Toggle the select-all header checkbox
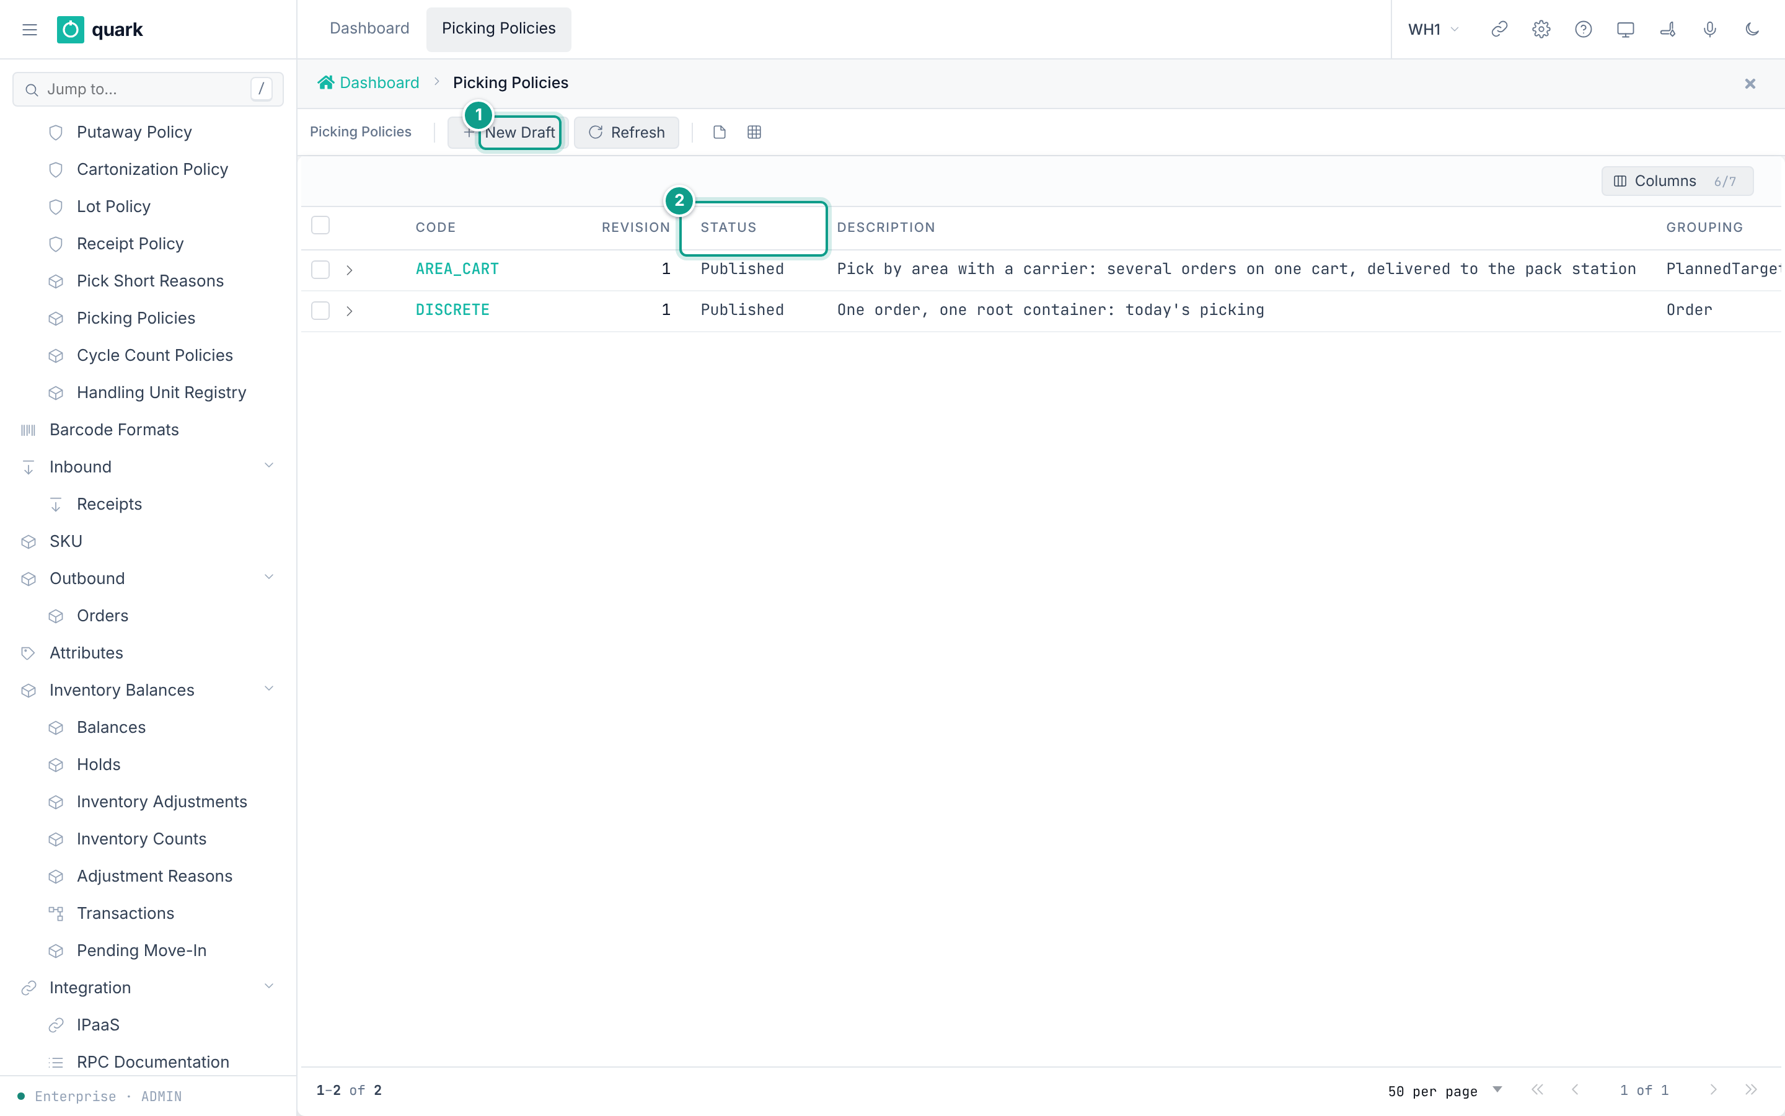 (320, 225)
